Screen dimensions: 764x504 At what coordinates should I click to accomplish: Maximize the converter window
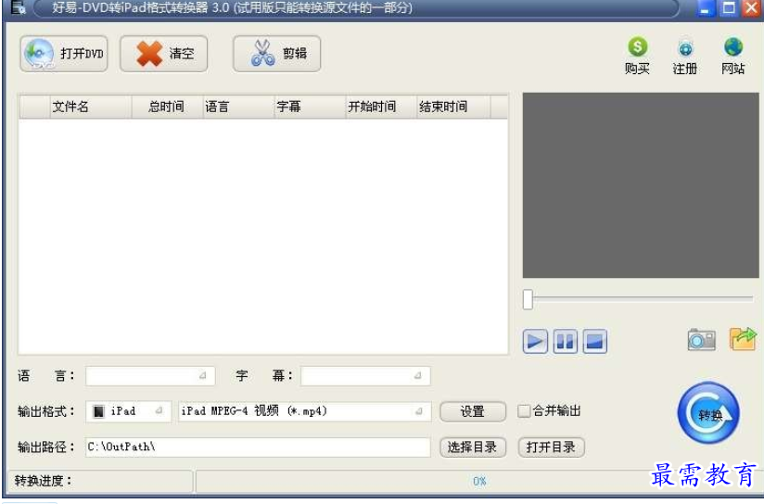pos(729,8)
